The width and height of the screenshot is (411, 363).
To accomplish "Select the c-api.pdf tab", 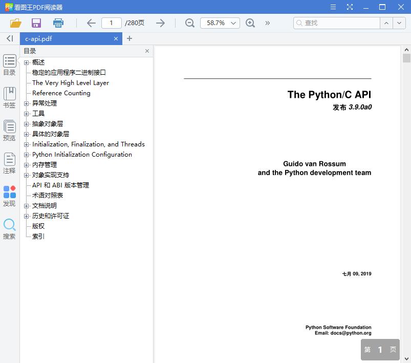I will tap(67, 38).
